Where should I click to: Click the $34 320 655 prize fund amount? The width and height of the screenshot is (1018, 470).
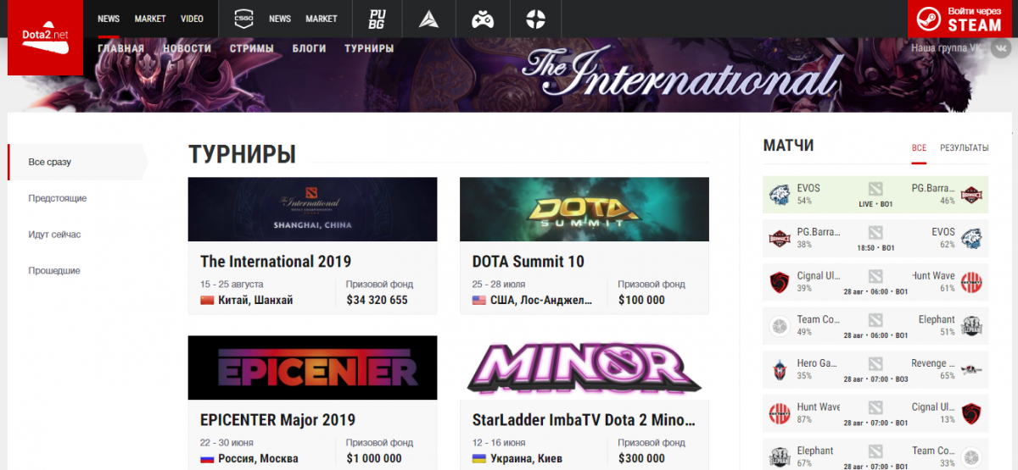click(377, 301)
